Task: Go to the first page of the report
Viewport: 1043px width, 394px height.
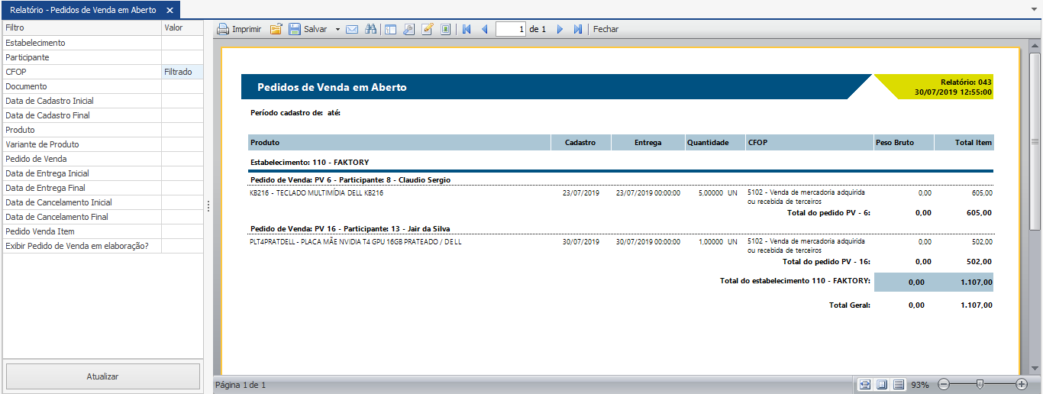Action: (x=467, y=29)
